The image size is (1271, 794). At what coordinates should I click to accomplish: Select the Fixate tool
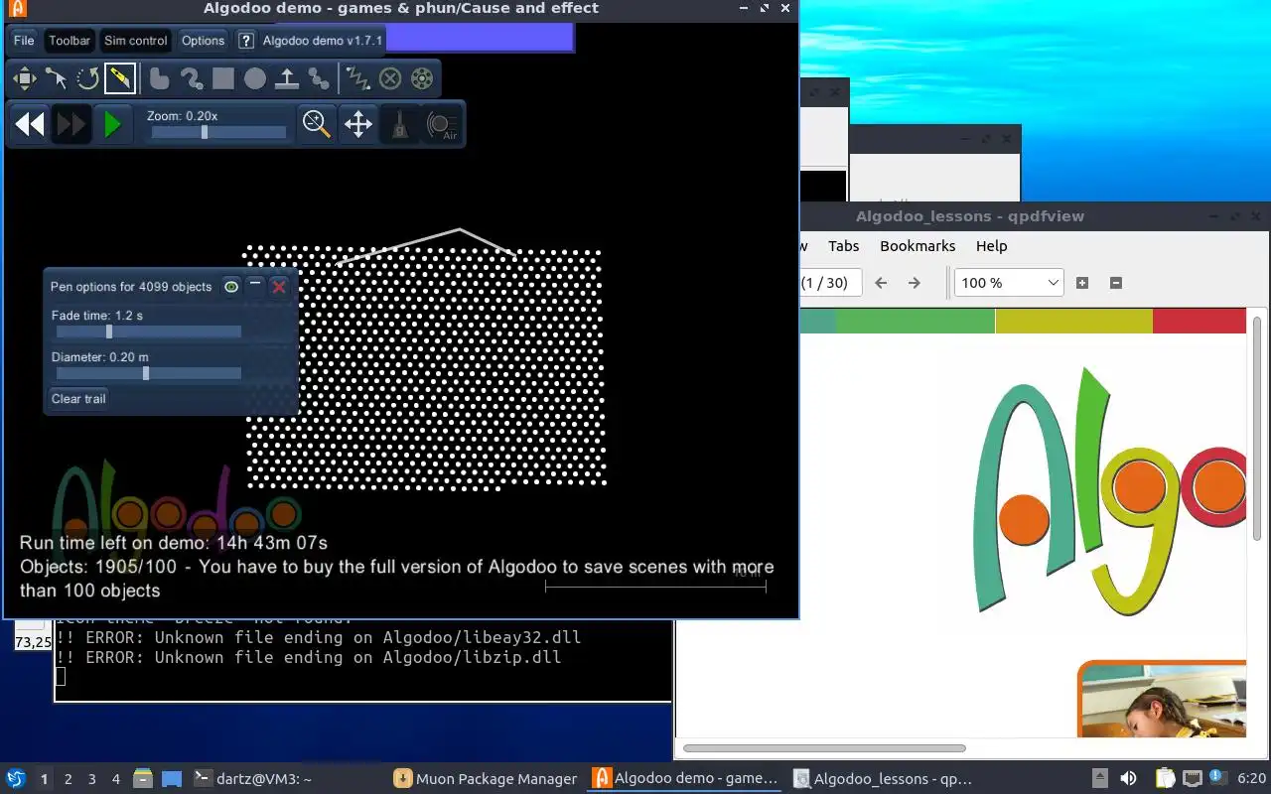(x=390, y=78)
